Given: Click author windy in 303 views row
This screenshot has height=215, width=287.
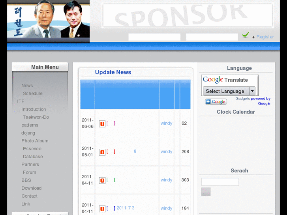Looking at the screenshot, I should [166, 180].
